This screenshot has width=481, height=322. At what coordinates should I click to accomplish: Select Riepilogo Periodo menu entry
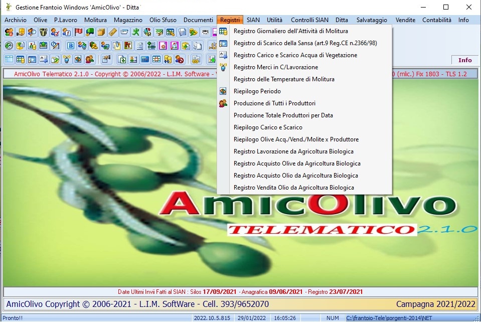304,91
